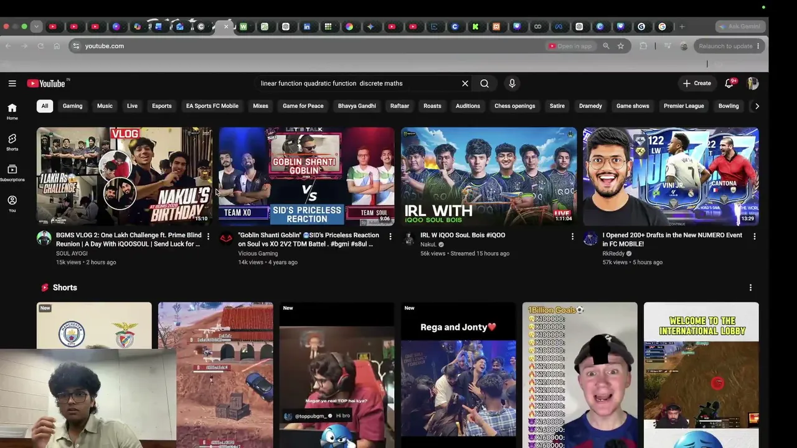The image size is (797, 448).
Task: Click the YouTube logo
Action: point(46,83)
